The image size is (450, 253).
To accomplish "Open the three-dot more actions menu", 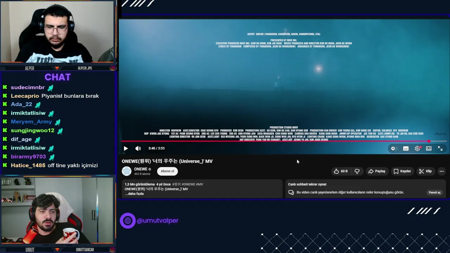I will point(442,171).
